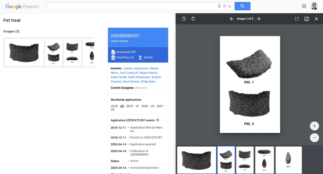The width and height of the screenshot is (323, 174).
Task: Open inventor Joanne Johansson link
Action: [x=135, y=68]
